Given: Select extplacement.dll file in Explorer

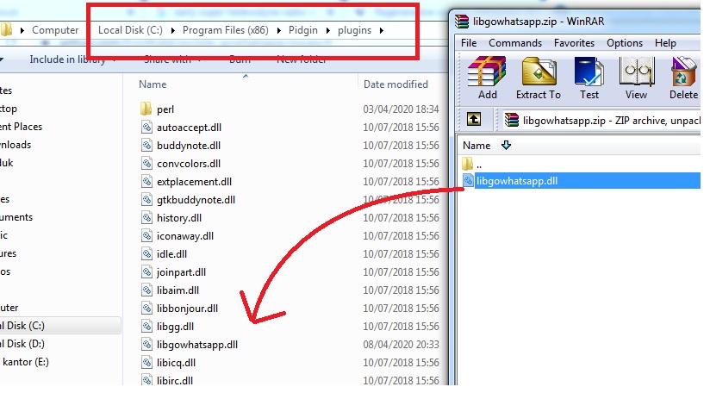Looking at the screenshot, I should pos(194,182).
